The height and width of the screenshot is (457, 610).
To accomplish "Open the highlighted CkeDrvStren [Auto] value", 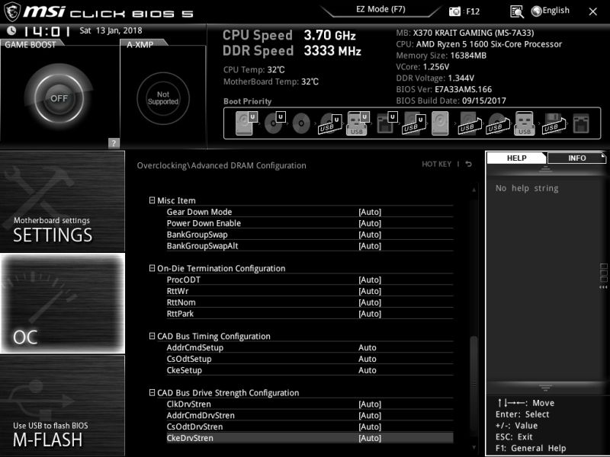I will (x=370, y=438).
